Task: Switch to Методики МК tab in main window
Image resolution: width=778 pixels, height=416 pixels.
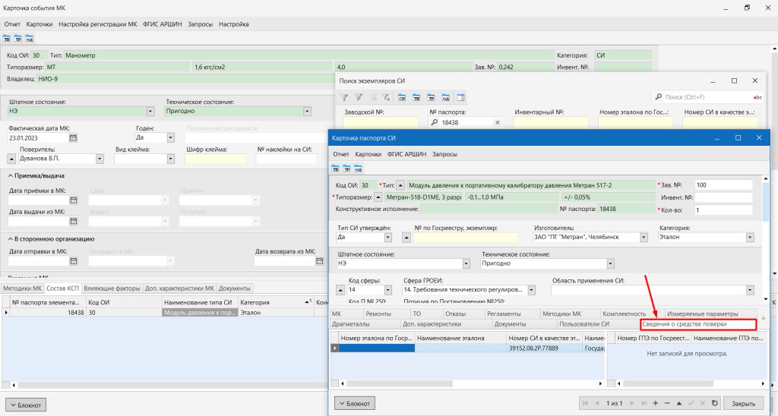Action: pyautogui.click(x=22, y=288)
